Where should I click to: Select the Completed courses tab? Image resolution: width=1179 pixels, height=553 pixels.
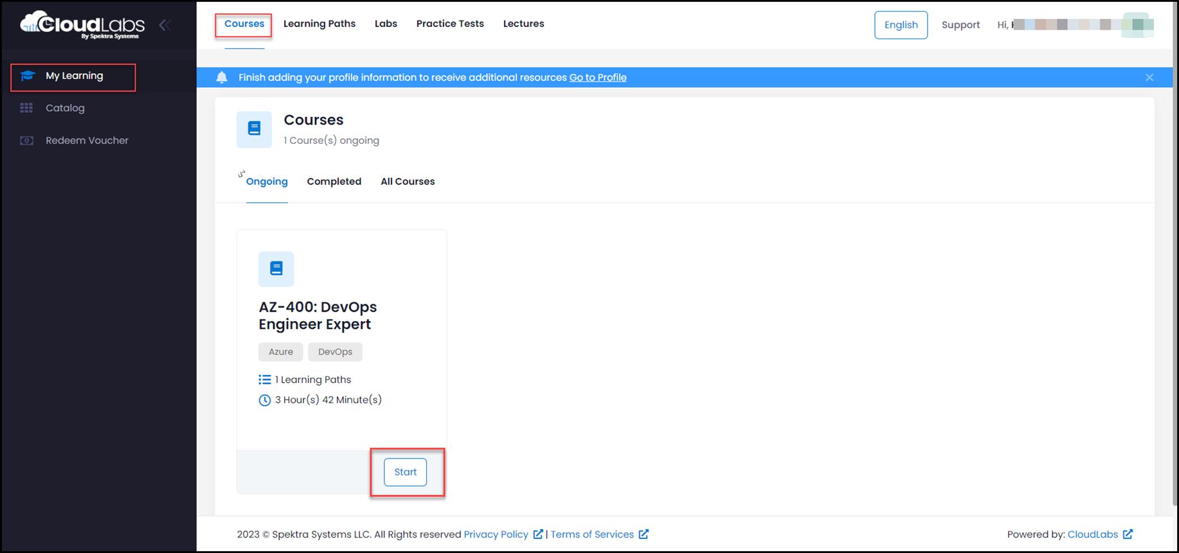click(x=334, y=182)
